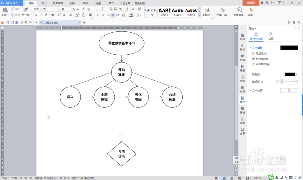Click the 透明度 slider handle
303x180 pixels.
[281, 82]
